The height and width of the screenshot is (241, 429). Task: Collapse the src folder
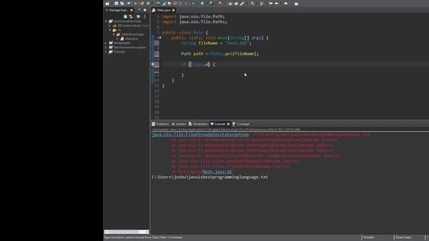pos(110,29)
